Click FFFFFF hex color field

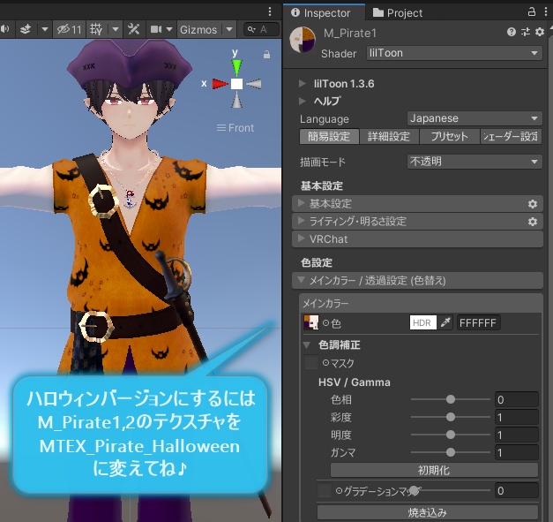pyautogui.click(x=479, y=322)
